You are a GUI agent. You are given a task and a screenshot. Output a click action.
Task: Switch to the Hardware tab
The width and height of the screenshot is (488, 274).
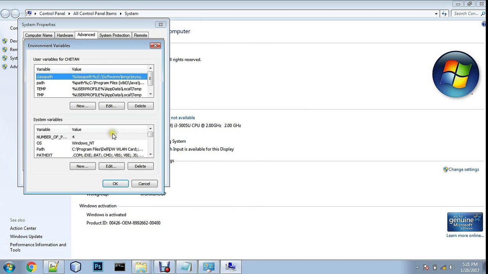65,35
